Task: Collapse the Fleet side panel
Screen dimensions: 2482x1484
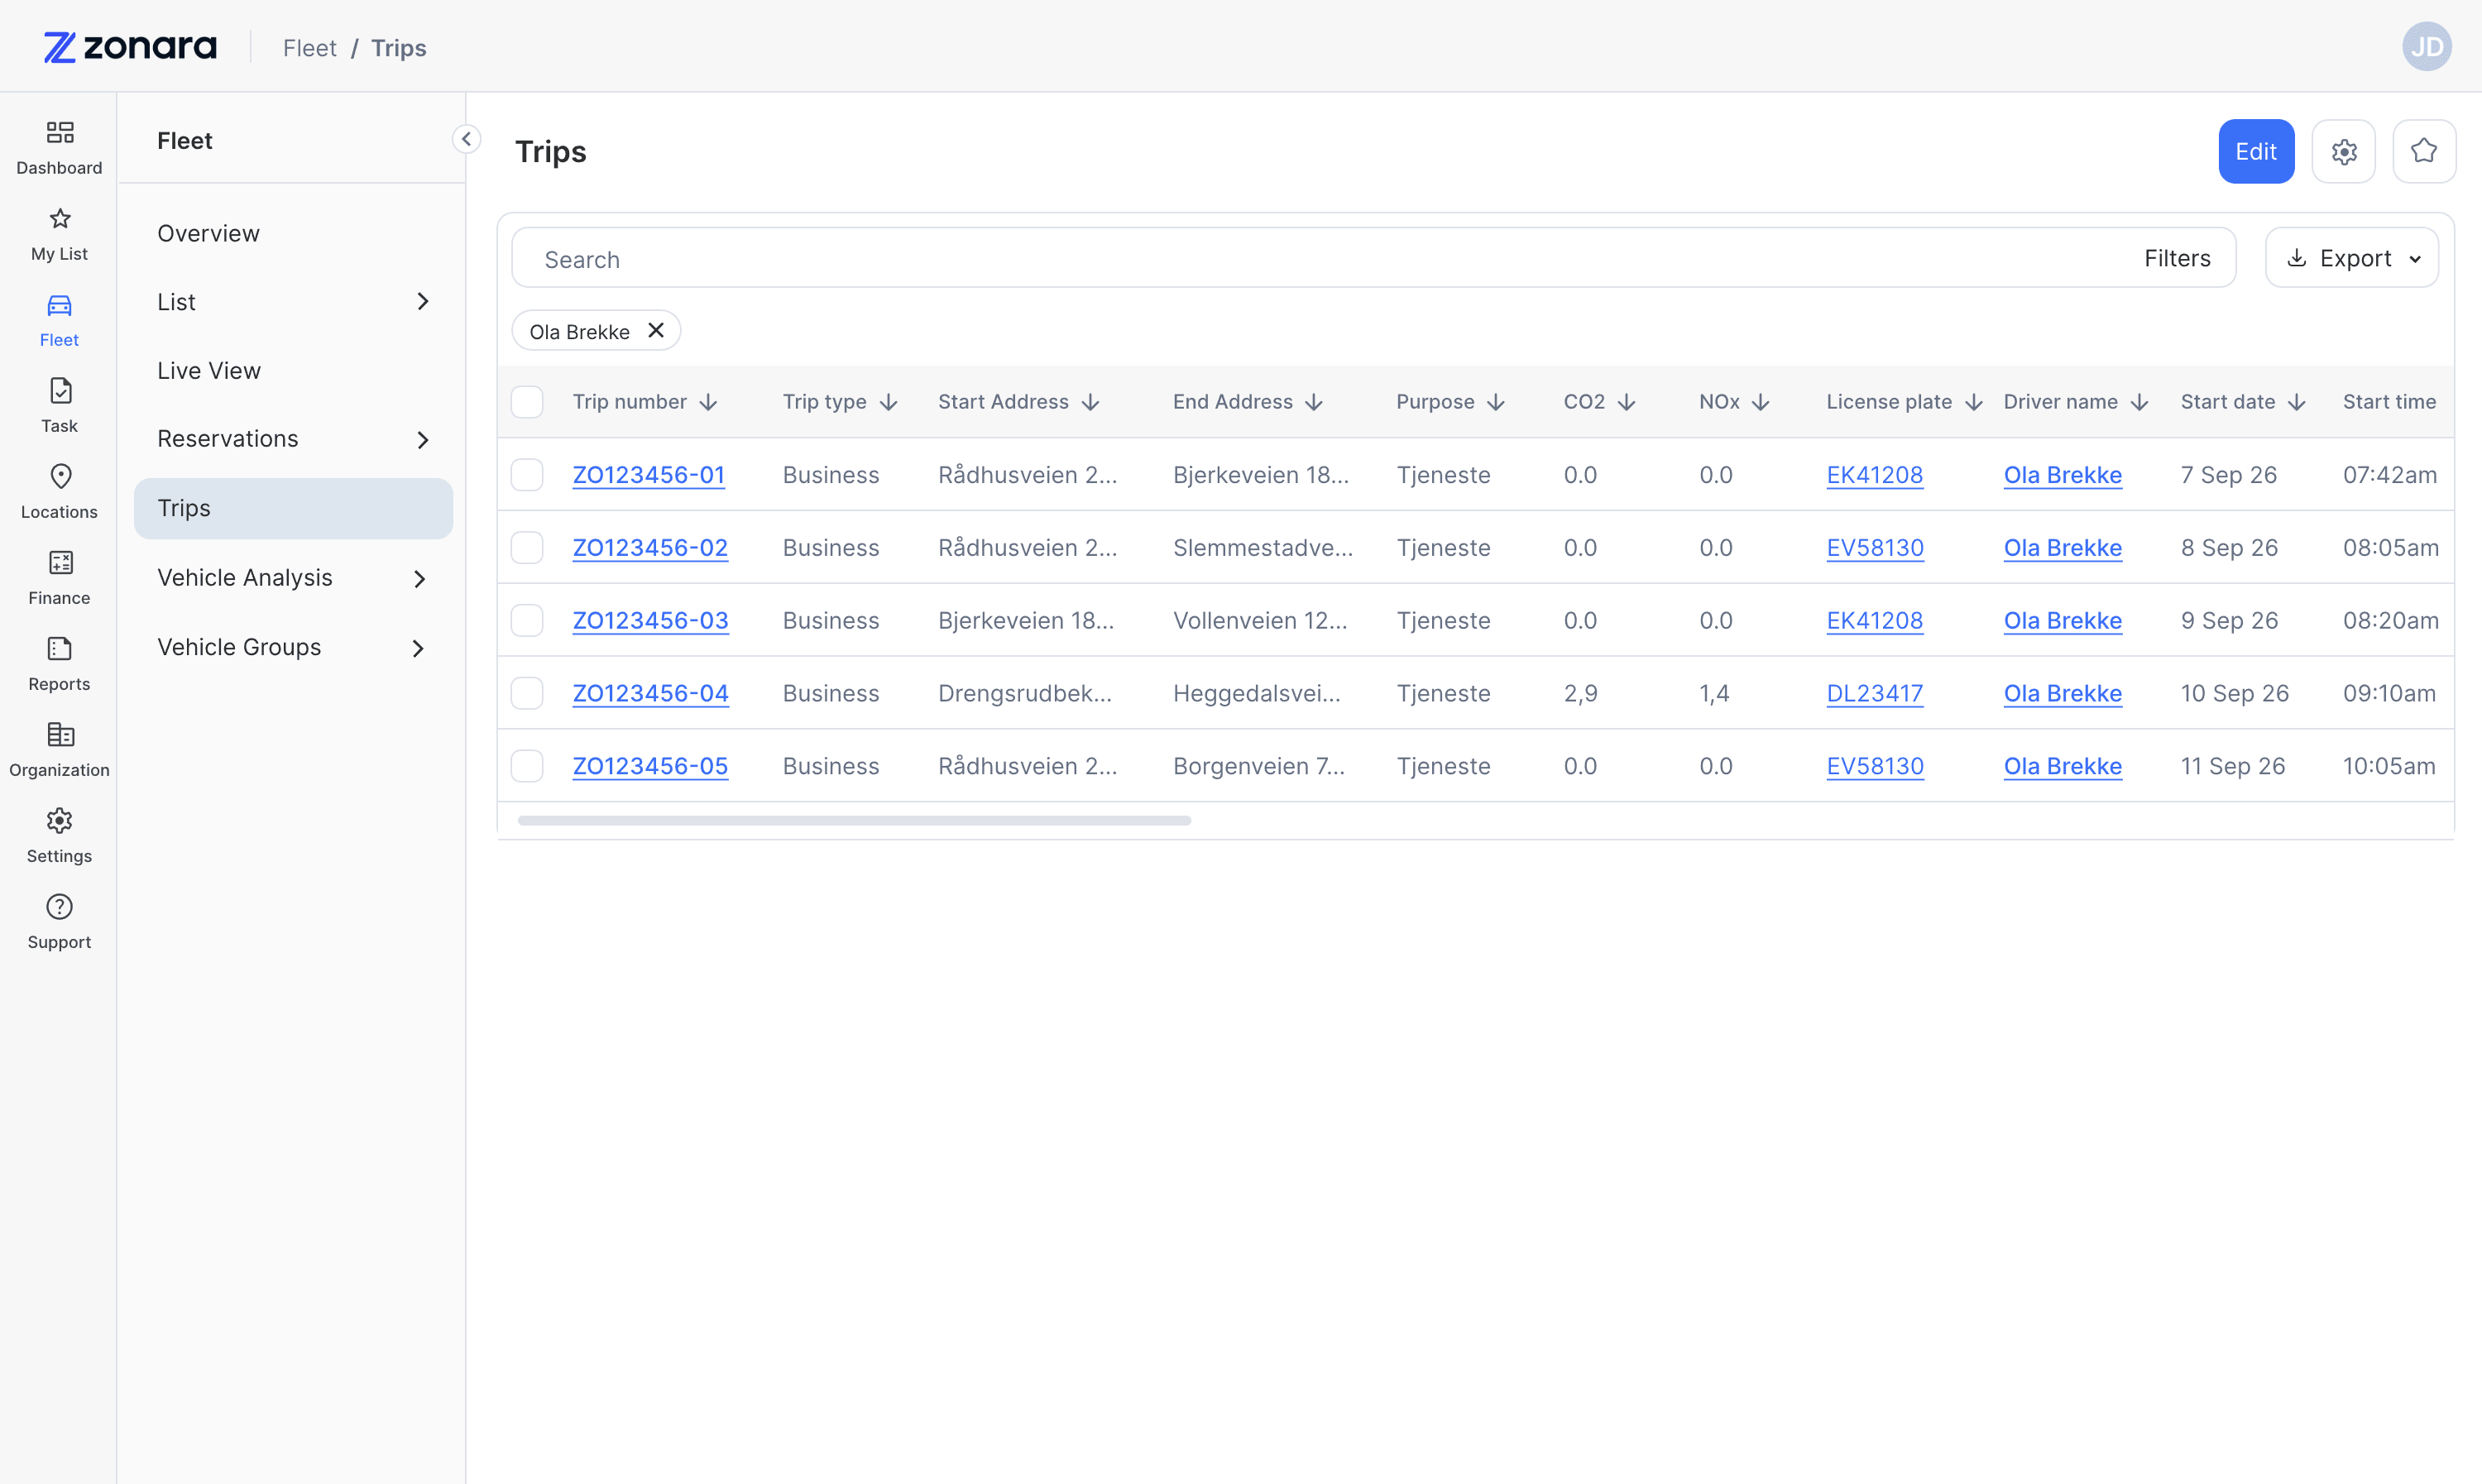Action: pyautogui.click(x=466, y=139)
